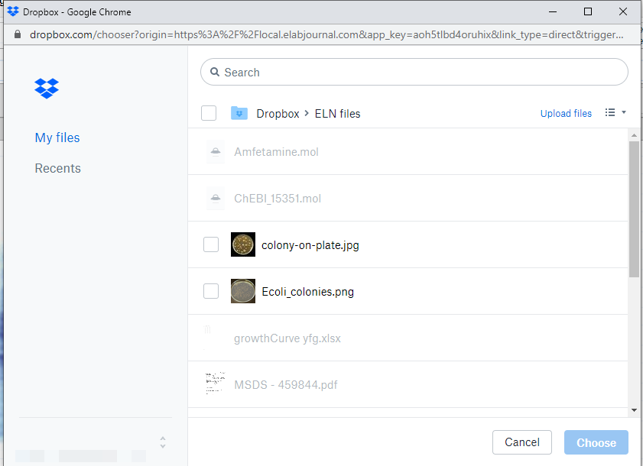Viewport: 643px width, 466px height.
Task: Click the Search input field
Action: tap(421, 73)
